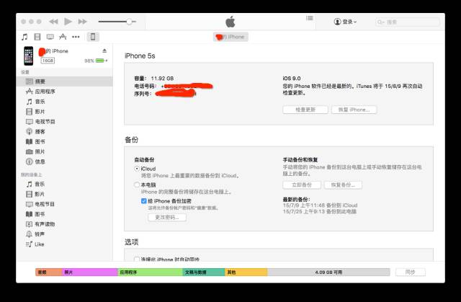This screenshot has height=302, width=461.
Task: Click the 文稿与数据 storage bar segment
Action: coord(204,272)
